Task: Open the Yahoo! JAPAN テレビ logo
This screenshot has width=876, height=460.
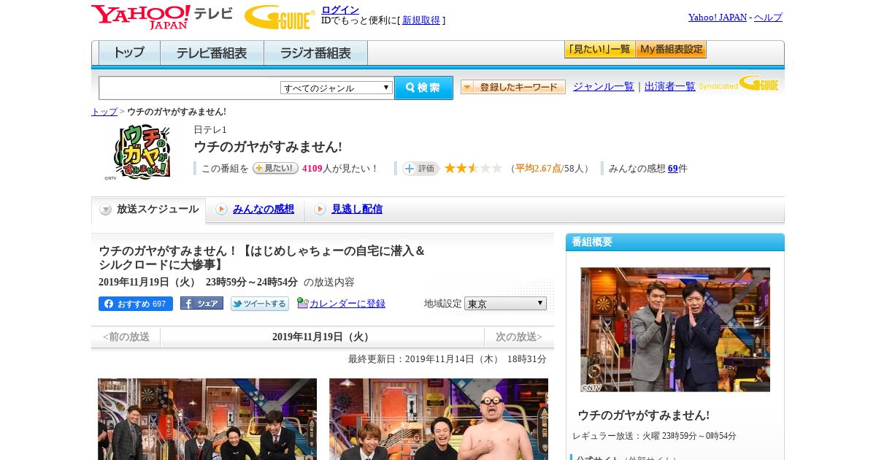Action: [x=162, y=17]
